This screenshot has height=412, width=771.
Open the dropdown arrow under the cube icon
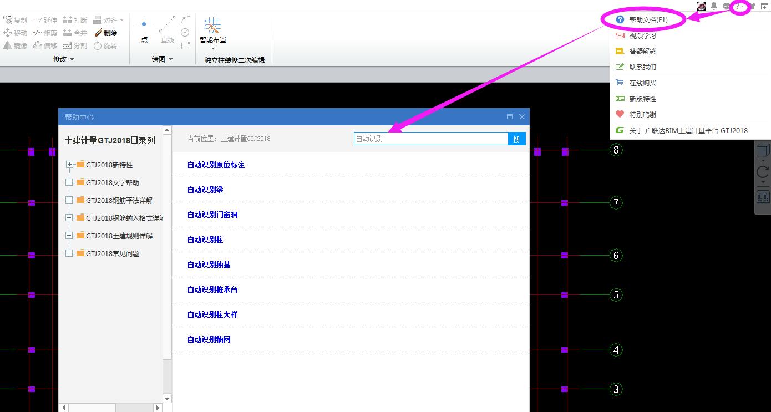pos(763,161)
